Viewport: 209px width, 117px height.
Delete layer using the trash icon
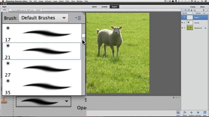(203, 10)
